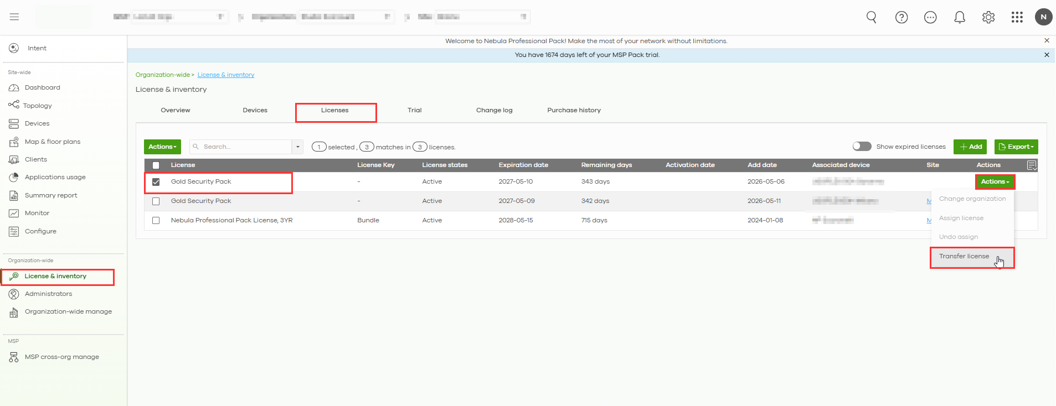This screenshot has width=1056, height=406.
Task: Toggle Show expired licenses switch
Action: point(862,146)
